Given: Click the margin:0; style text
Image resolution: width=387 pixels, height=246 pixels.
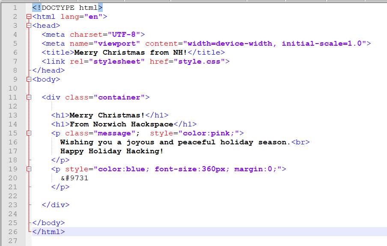Looking at the screenshot, I should pyautogui.click(x=256, y=169).
